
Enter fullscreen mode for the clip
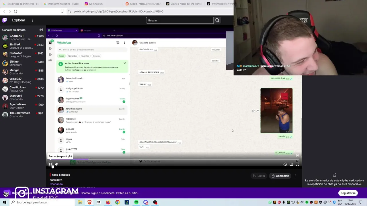point(297,164)
